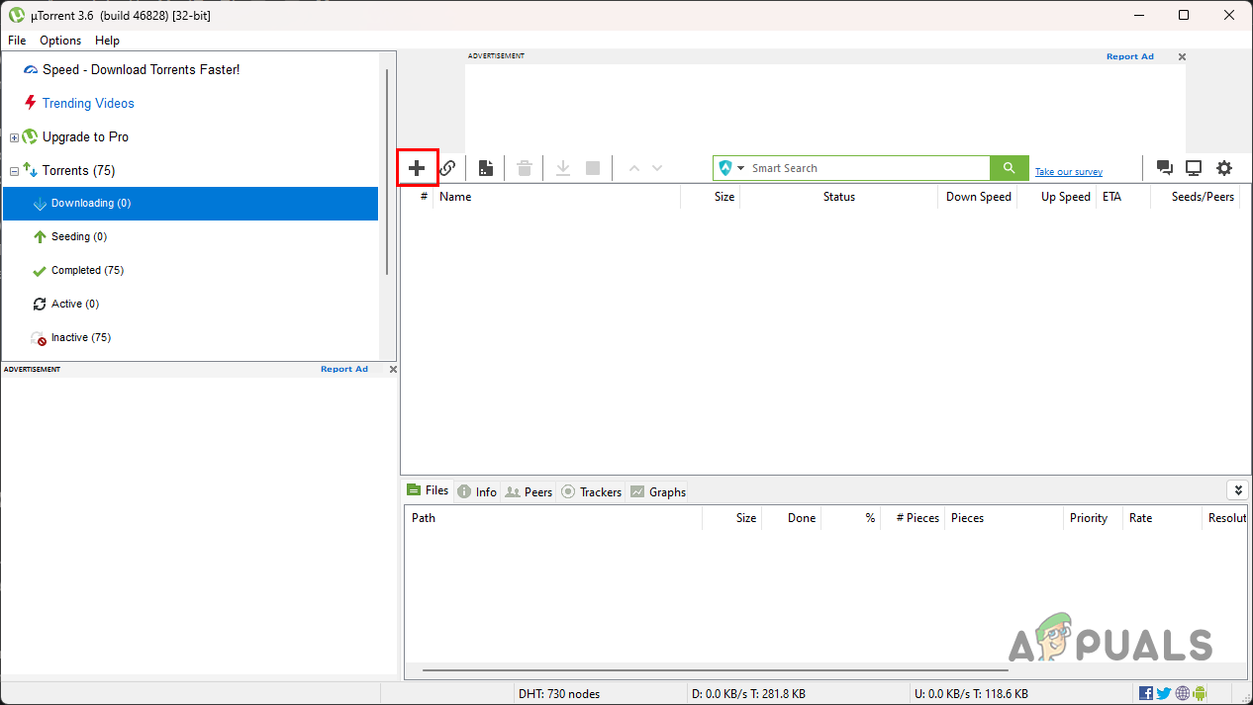Click the Android icon in the status bar
This screenshot has height=705, width=1253.
pyautogui.click(x=1200, y=693)
